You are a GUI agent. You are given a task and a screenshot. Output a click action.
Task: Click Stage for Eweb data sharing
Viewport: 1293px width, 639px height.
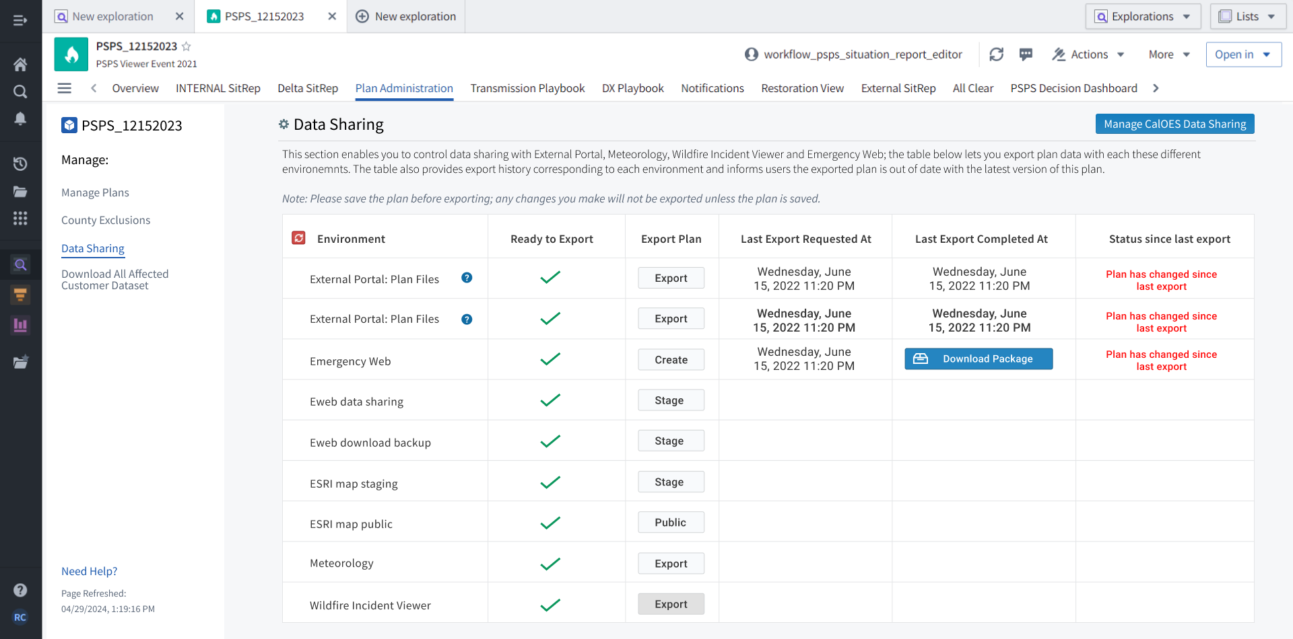click(671, 400)
